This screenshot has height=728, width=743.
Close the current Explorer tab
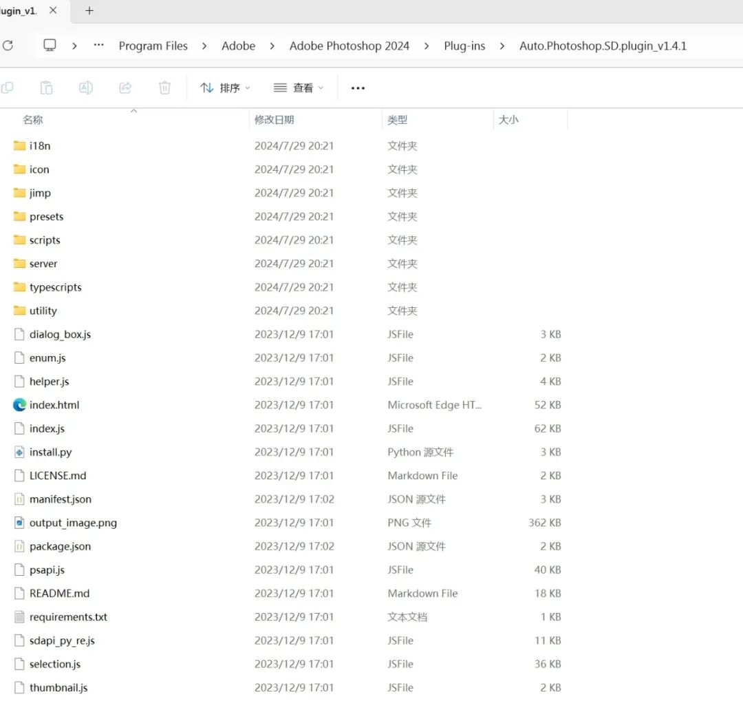point(53,10)
